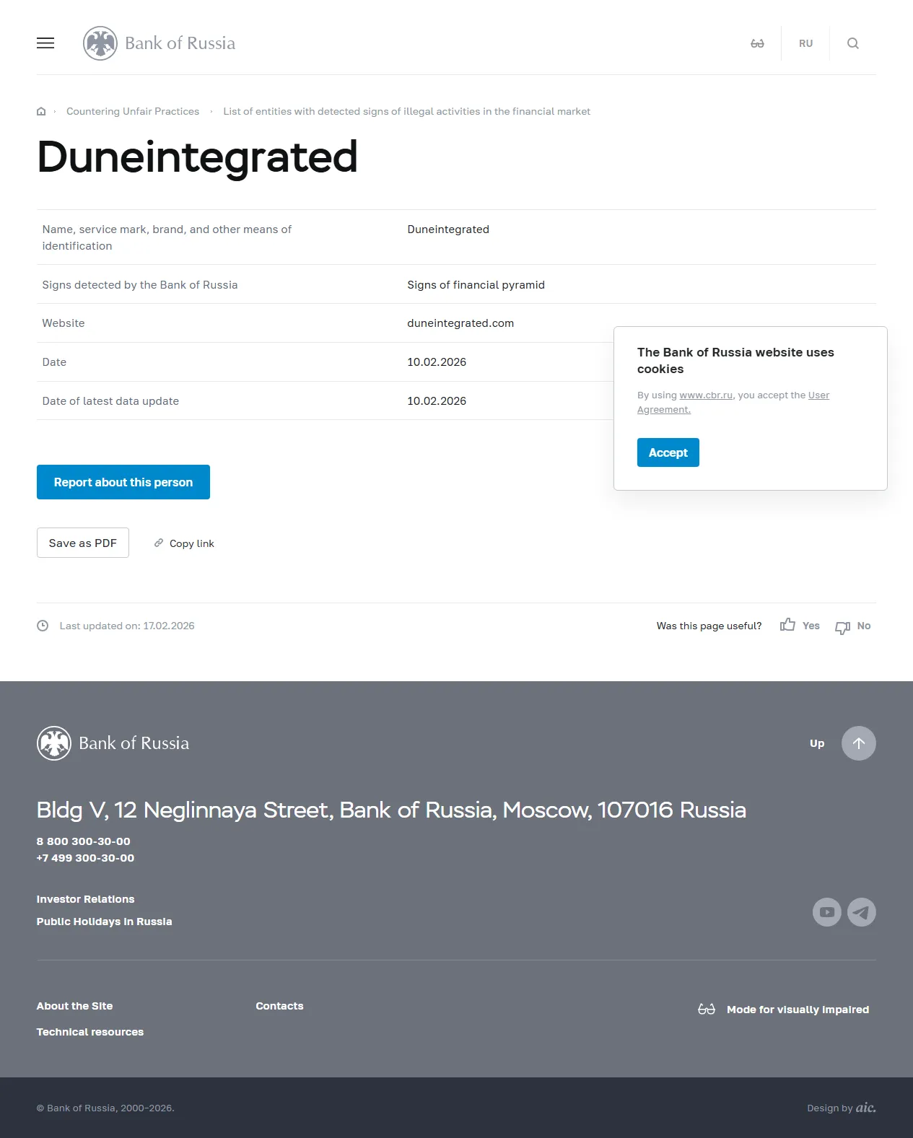Click the thumbs up Yes icon
This screenshot has width=913, height=1138.
(787, 625)
